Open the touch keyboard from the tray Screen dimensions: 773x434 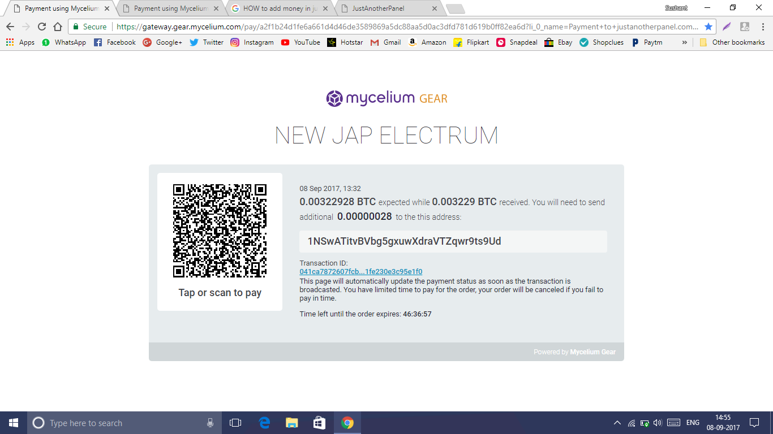tap(673, 423)
